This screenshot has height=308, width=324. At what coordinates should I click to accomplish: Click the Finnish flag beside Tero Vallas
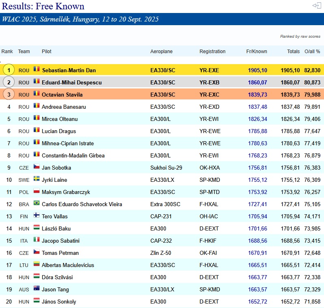[37, 215]
